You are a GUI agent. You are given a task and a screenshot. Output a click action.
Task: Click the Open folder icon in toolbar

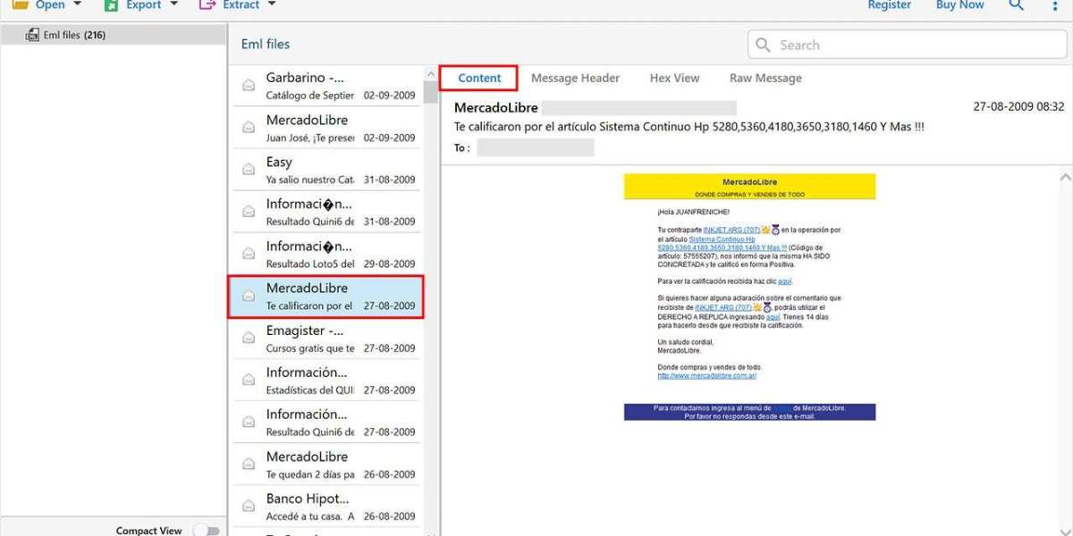(x=20, y=4)
